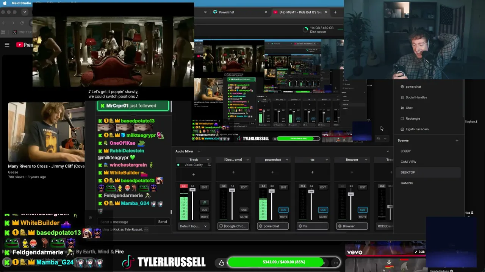Open Voice Clarity effect settings
The image size is (485, 272).
coord(209,165)
